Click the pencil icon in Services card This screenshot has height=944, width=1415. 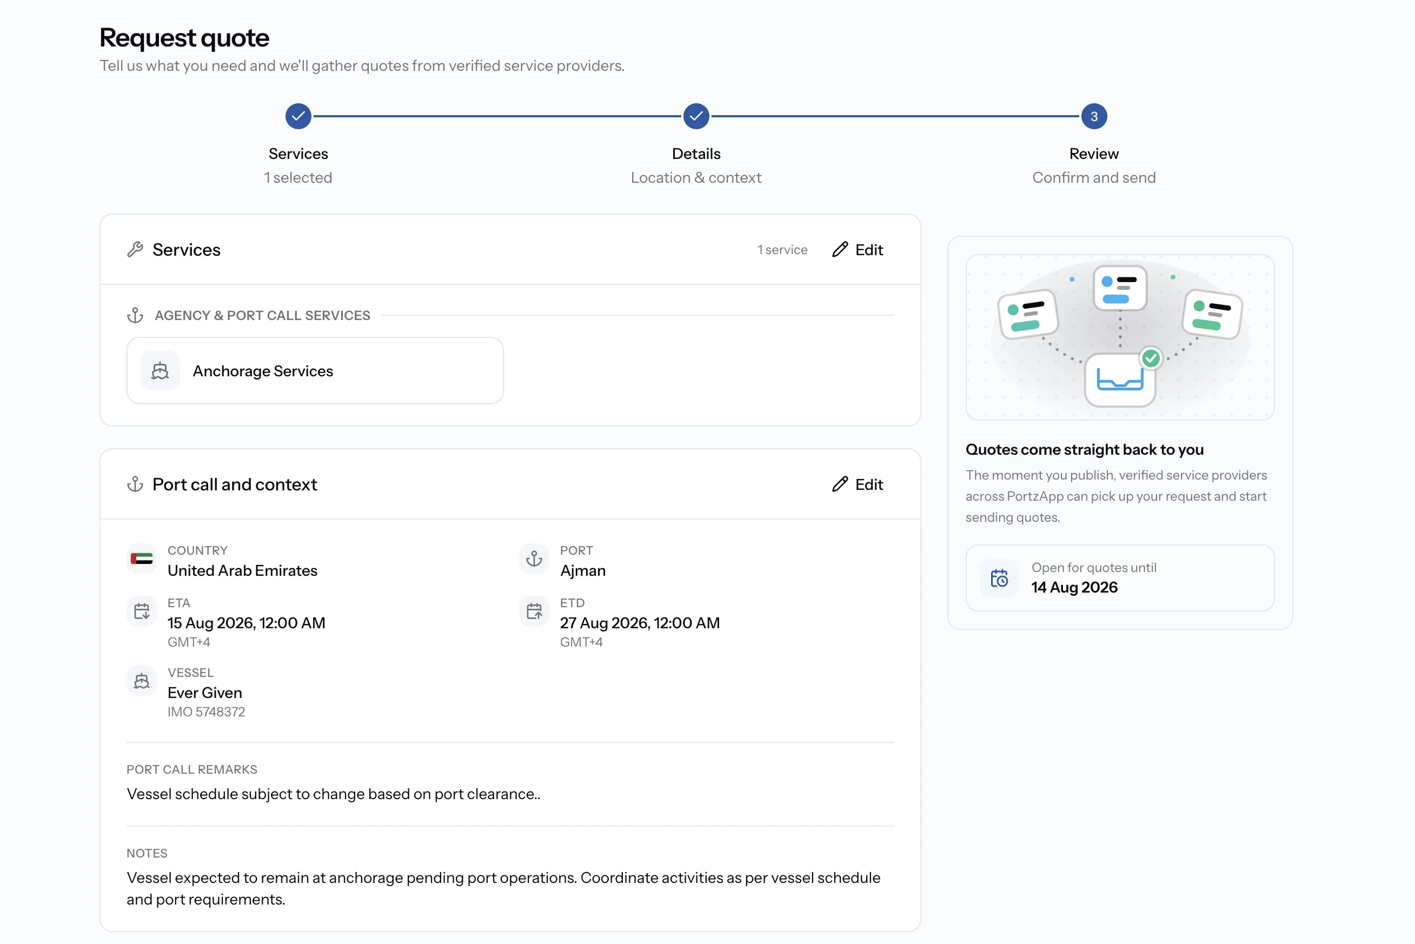click(x=840, y=249)
